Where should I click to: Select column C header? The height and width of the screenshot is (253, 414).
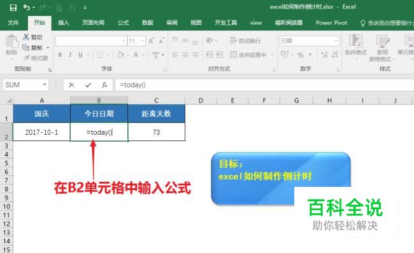click(156, 100)
